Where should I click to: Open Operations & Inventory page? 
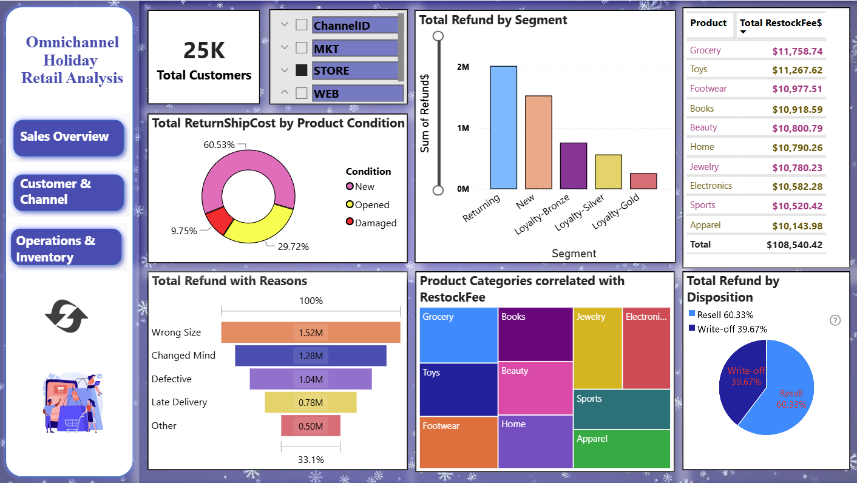tap(67, 248)
